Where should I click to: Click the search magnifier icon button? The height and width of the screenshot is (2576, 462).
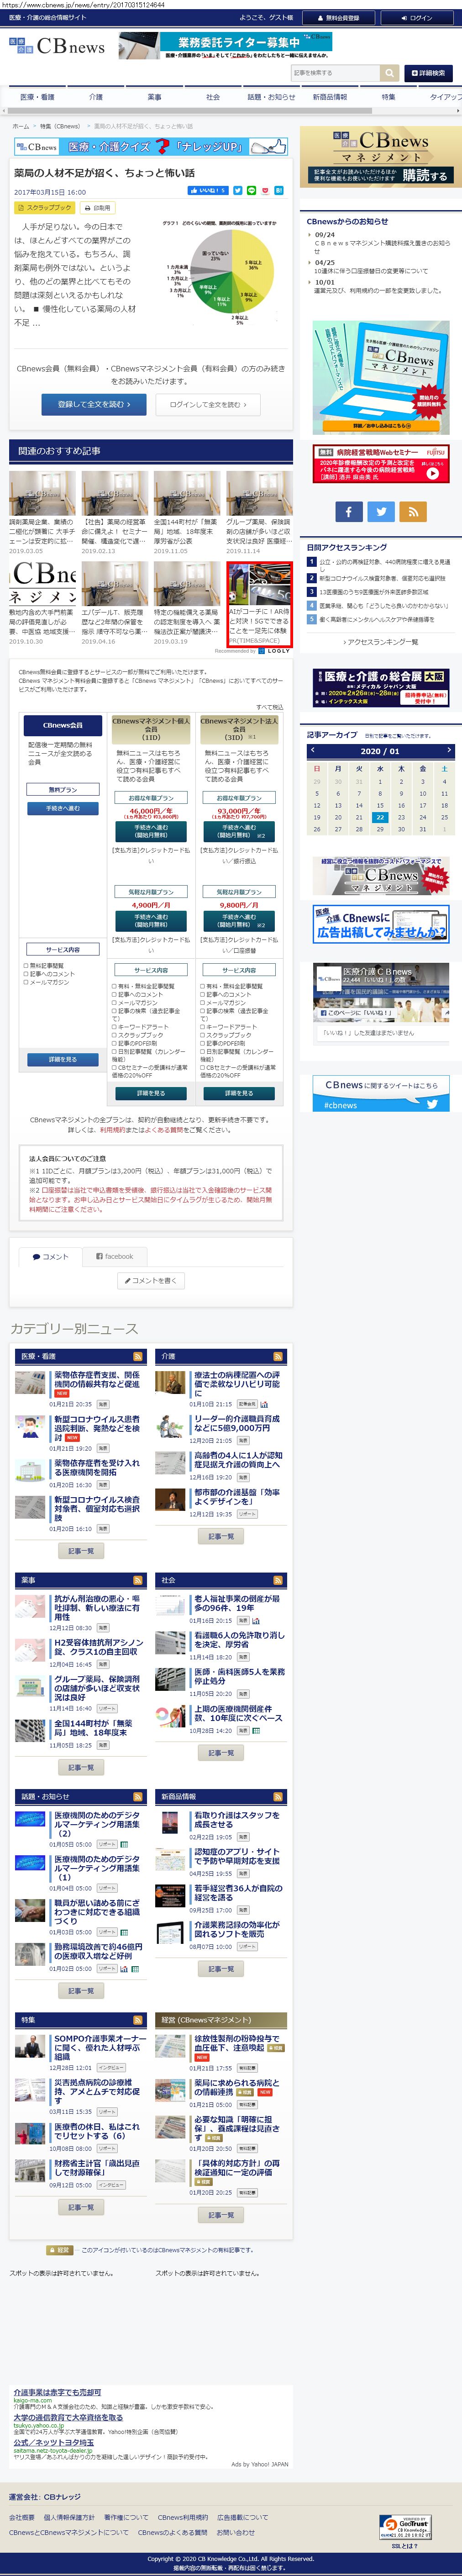[x=389, y=73]
